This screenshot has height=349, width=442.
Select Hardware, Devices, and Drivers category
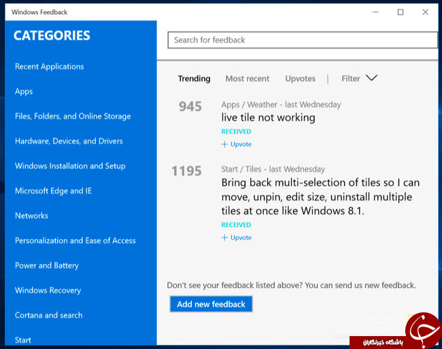point(69,141)
